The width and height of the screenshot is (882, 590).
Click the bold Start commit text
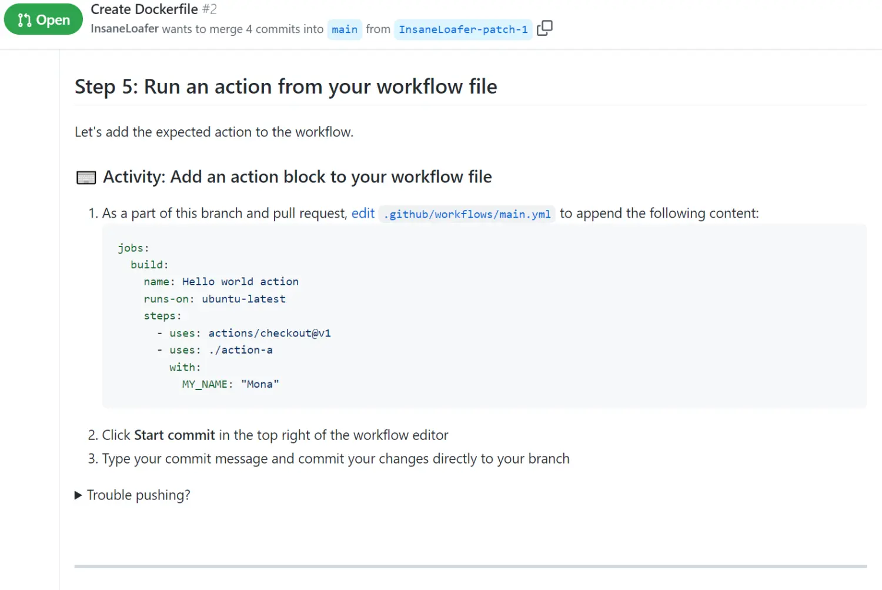[x=175, y=435]
